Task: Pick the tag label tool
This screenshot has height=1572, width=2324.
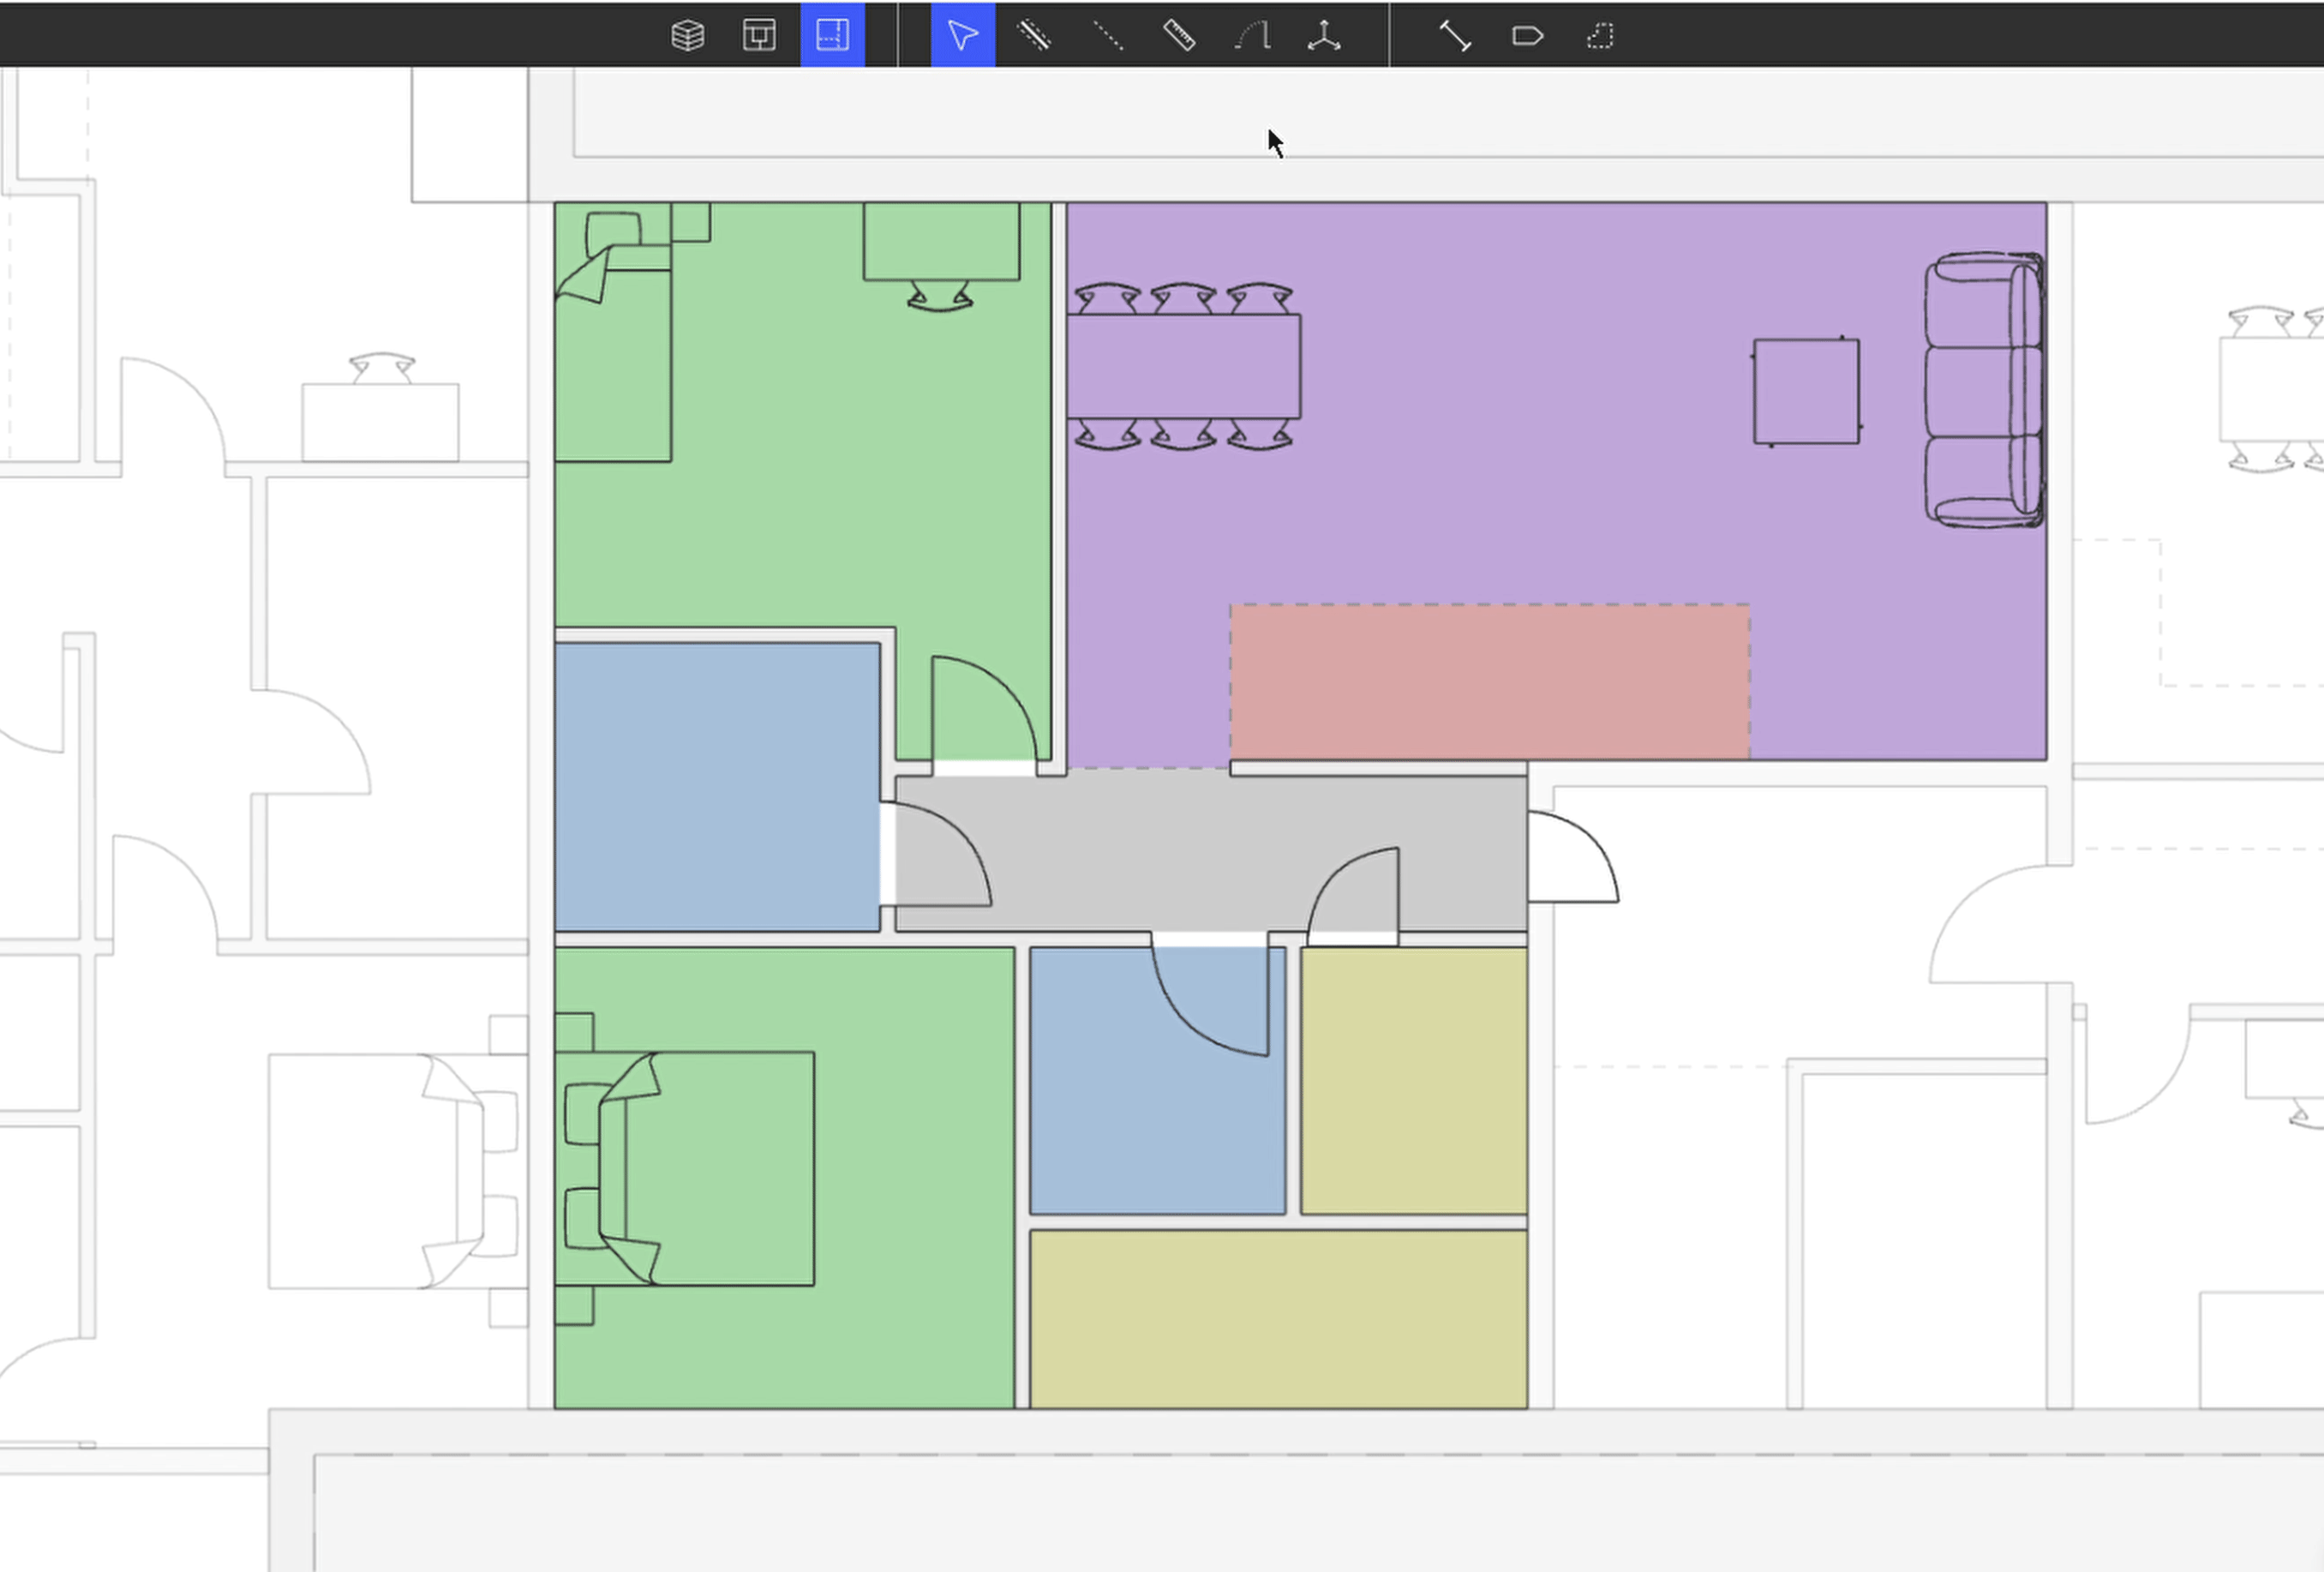Action: 1527,35
